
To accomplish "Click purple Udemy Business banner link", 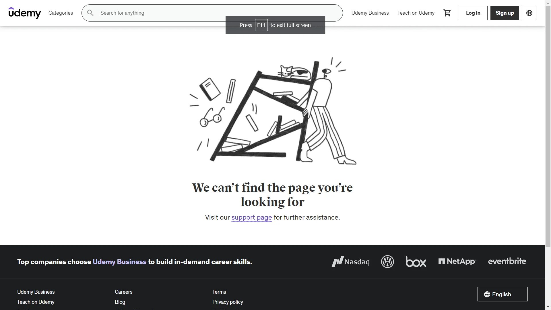I will click(x=119, y=262).
